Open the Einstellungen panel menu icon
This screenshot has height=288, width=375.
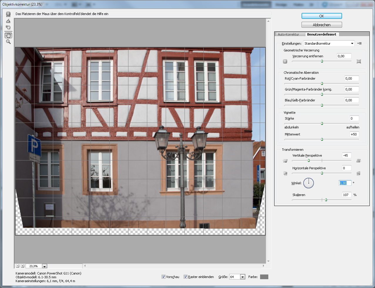[x=359, y=43]
